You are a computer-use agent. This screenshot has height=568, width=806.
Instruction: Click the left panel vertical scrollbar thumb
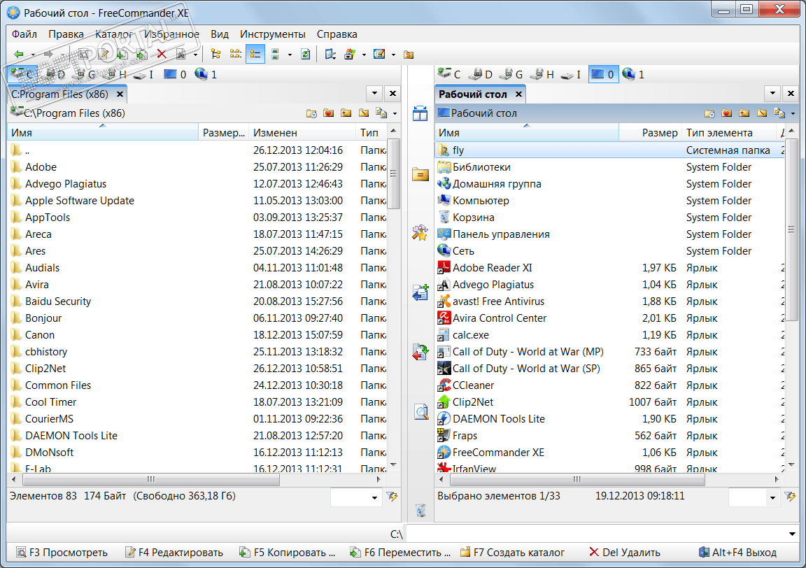[x=394, y=173]
